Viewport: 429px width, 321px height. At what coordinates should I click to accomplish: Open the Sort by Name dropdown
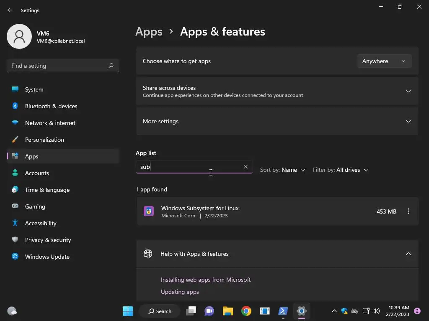(283, 170)
